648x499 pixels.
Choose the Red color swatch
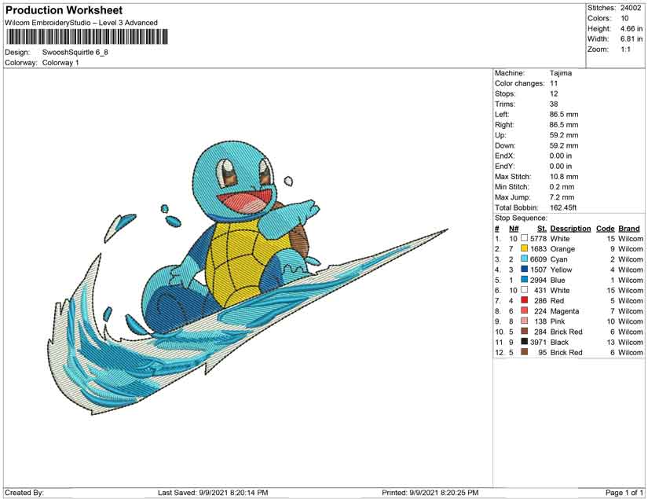525,300
